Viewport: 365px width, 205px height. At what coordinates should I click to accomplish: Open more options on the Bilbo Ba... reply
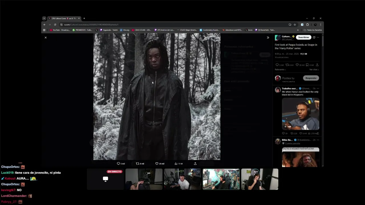(318, 140)
